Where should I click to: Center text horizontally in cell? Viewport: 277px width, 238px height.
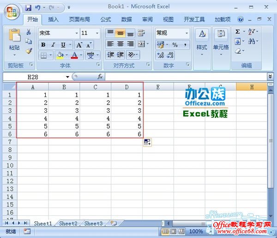[x=120, y=44]
